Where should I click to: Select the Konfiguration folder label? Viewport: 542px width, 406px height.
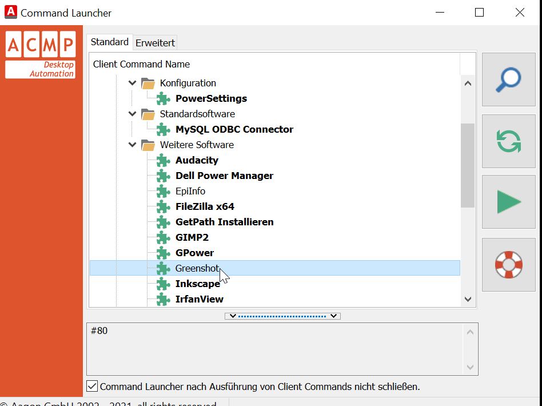click(x=188, y=83)
